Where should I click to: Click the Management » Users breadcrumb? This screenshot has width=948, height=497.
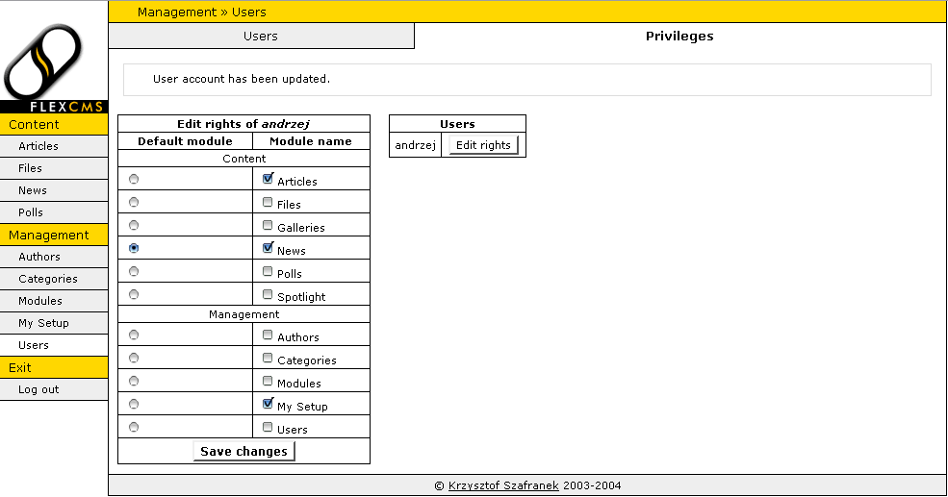202,12
